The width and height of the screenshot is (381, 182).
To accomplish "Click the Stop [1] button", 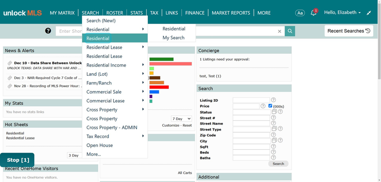I will point(17,160).
